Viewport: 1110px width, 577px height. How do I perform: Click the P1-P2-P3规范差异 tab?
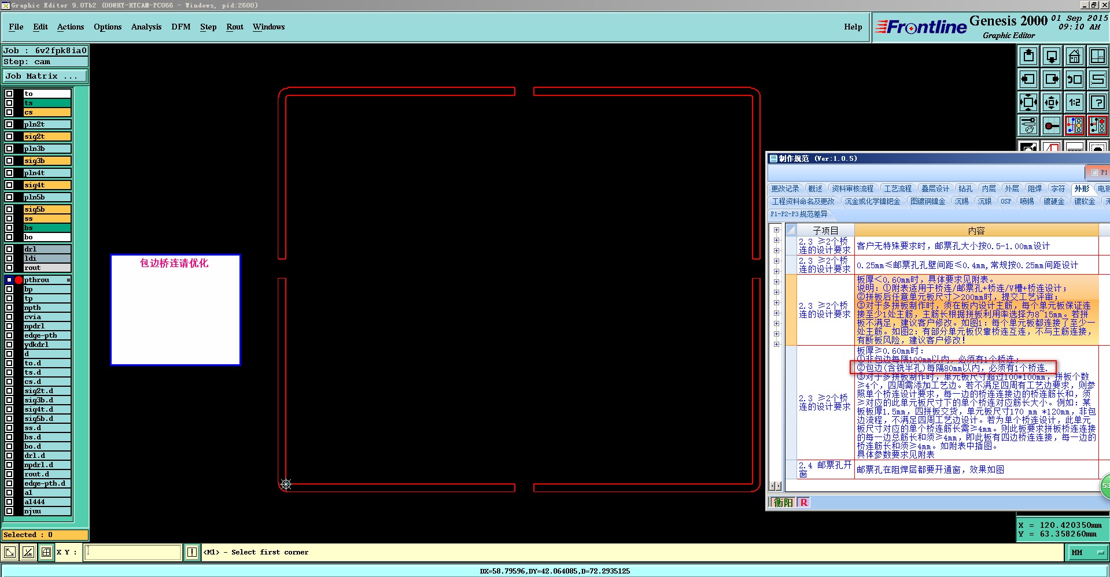pos(799,214)
